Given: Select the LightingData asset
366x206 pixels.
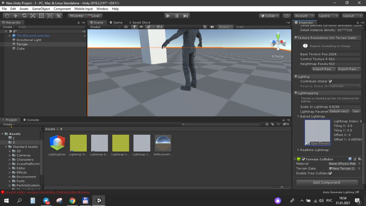Looking at the screenshot, I should tap(57, 145).
